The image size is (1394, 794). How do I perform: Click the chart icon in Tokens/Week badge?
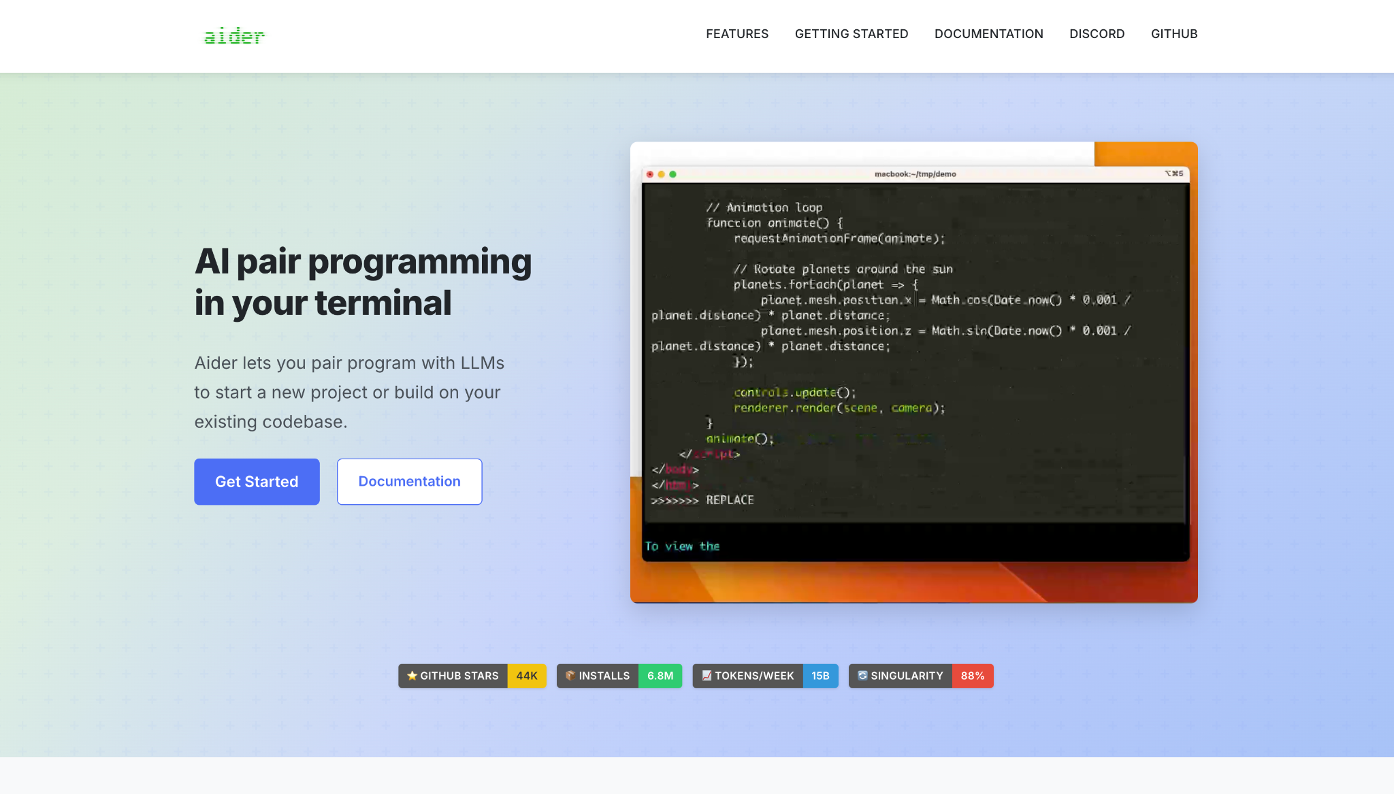click(x=707, y=676)
